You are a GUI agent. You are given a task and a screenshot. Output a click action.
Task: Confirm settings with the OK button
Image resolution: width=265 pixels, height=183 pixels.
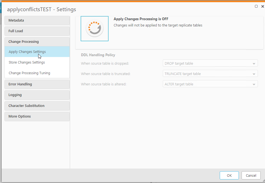(229, 175)
